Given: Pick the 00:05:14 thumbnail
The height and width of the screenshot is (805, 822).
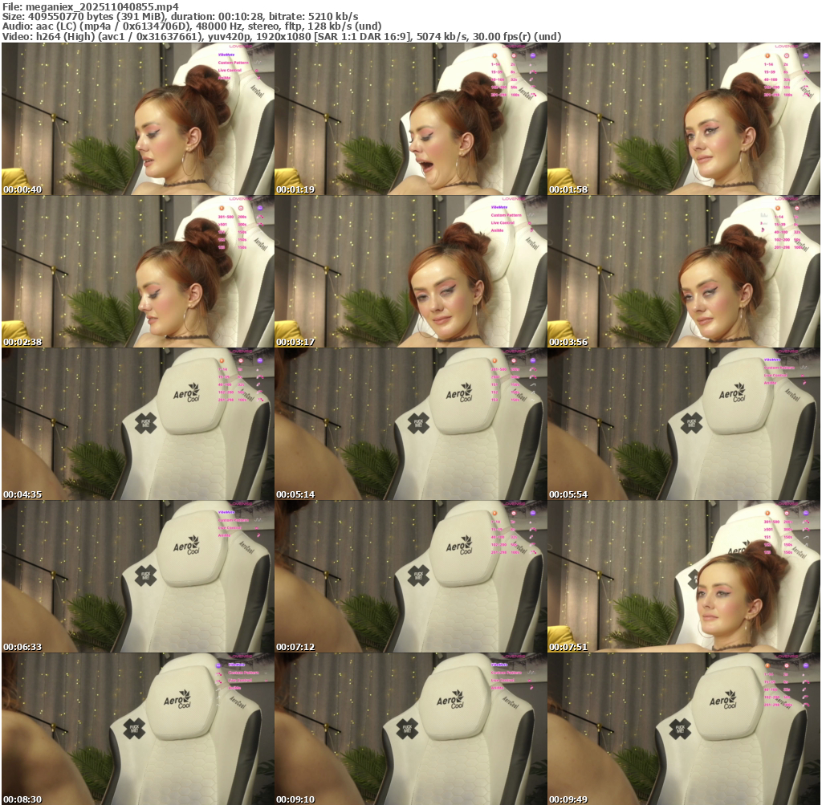Looking at the screenshot, I should tap(411, 424).
